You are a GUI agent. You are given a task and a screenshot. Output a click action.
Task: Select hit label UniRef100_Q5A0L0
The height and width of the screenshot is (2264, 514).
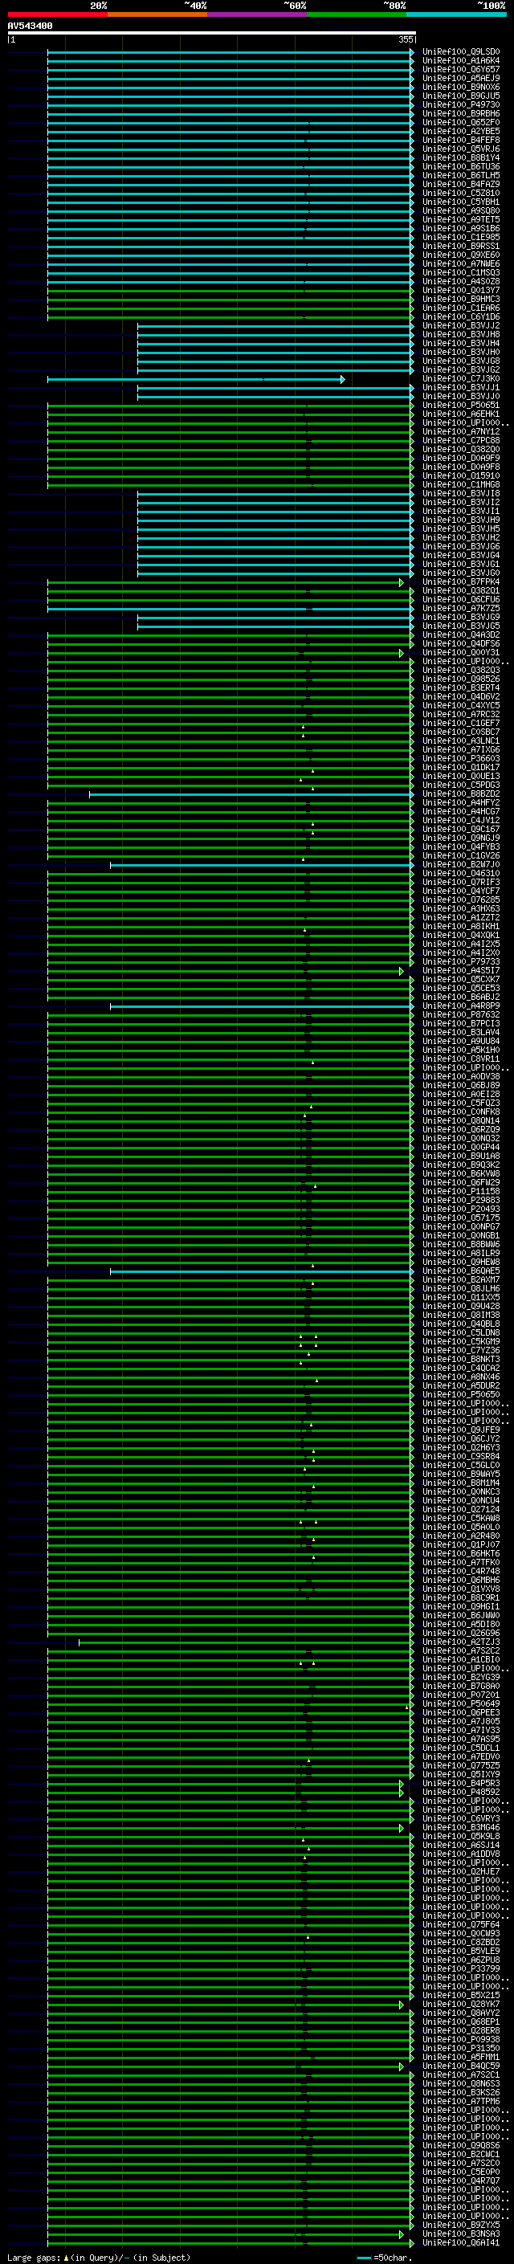(461, 1527)
